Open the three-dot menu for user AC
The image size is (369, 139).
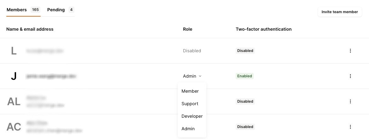pos(350,127)
